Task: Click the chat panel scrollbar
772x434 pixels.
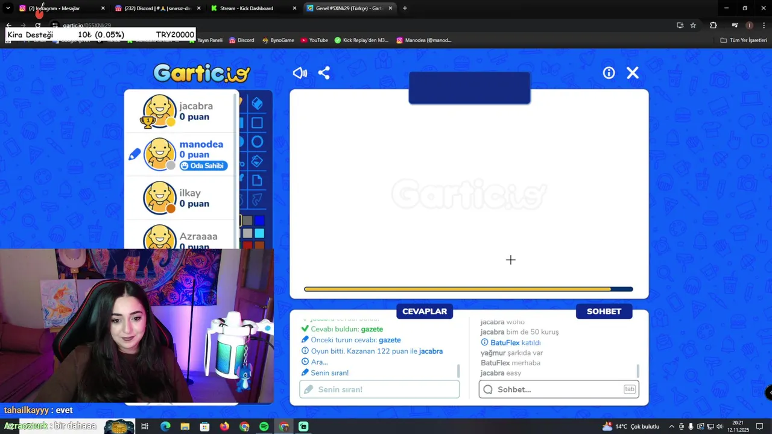Action: pos(638,371)
